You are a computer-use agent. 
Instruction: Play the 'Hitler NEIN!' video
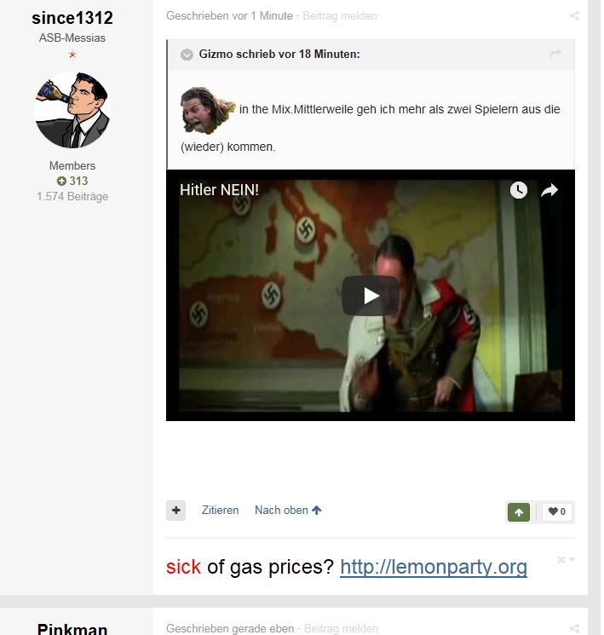point(371,296)
